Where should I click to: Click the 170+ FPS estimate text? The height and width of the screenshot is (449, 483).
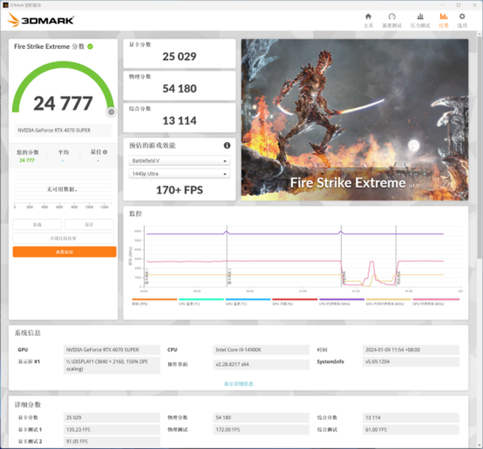pyautogui.click(x=180, y=190)
